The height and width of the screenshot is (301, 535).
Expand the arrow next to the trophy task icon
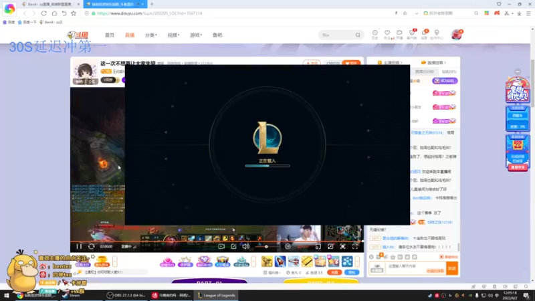click(x=115, y=262)
